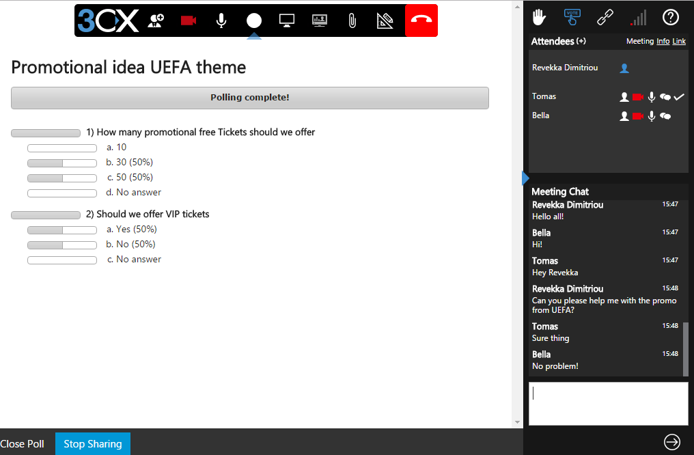Click the Meeting Chat scrollbar thumb
This screenshot has width=694, height=455.
686,349
